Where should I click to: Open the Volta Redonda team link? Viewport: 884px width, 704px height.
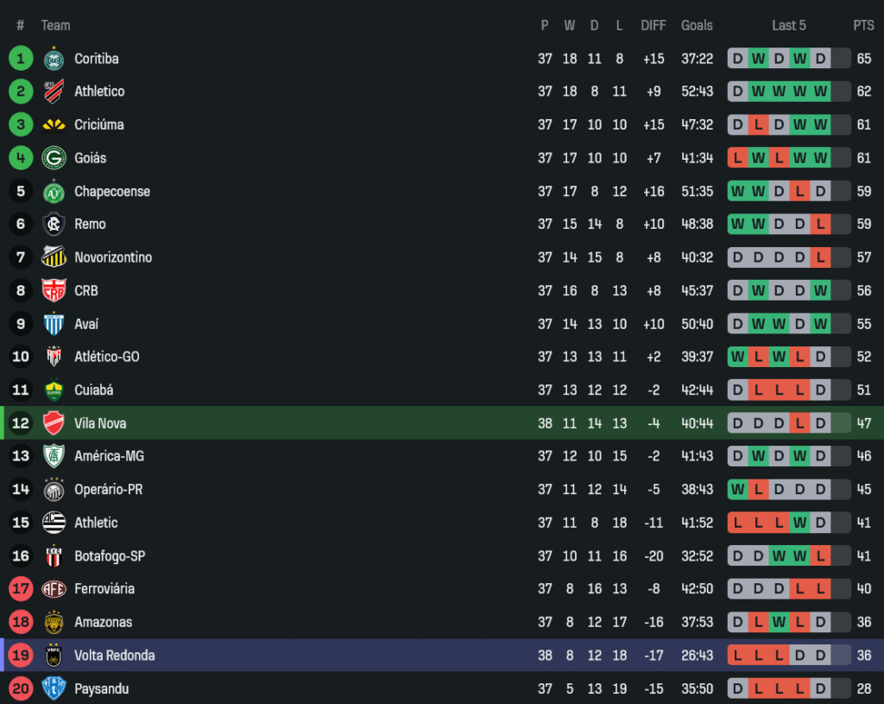click(114, 656)
